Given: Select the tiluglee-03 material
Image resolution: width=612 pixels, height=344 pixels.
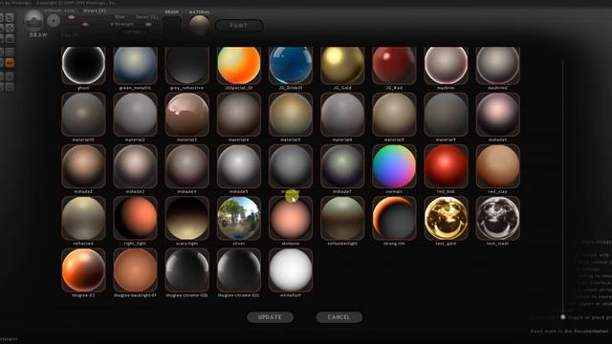Looking at the screenshot, I should (x=83, y=269).
